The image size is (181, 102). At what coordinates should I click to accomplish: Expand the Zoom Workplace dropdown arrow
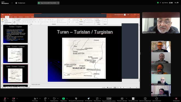[x=12, y=3]
